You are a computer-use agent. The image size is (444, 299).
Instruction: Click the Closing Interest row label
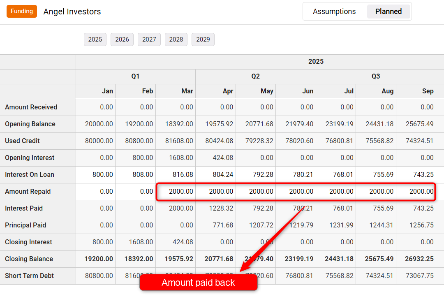[x=29, y=242]
